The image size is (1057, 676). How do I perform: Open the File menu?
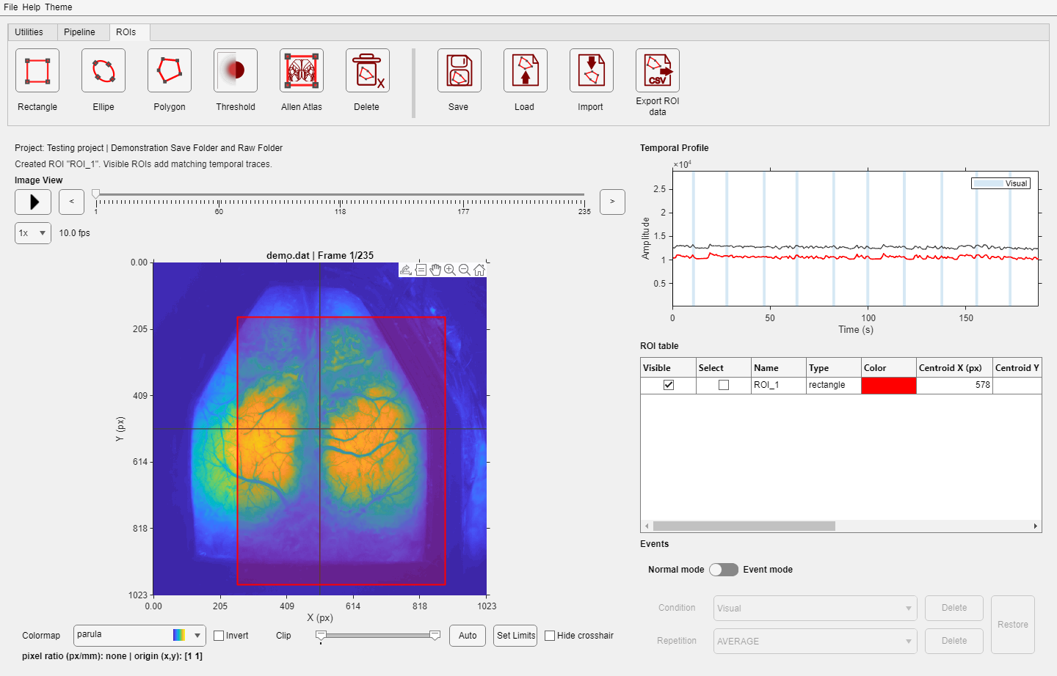10,7
